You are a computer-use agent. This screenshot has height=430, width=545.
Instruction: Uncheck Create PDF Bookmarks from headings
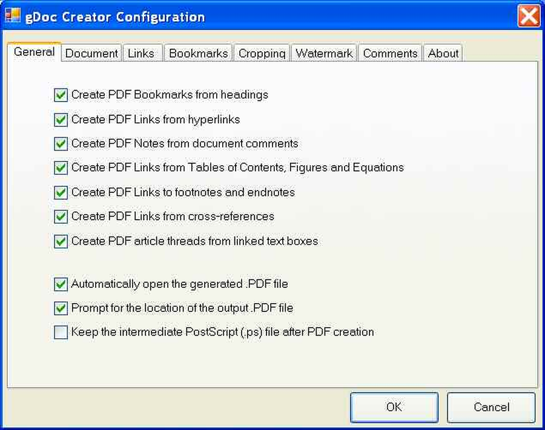(61, 95)
